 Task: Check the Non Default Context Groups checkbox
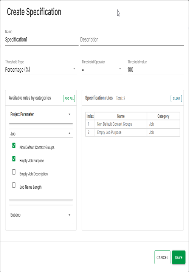(x=14, y=145)
